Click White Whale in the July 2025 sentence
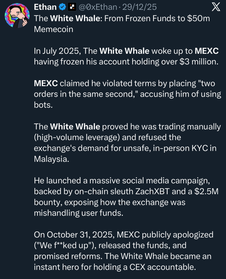The image size is (226, 279). click(124, 51)
